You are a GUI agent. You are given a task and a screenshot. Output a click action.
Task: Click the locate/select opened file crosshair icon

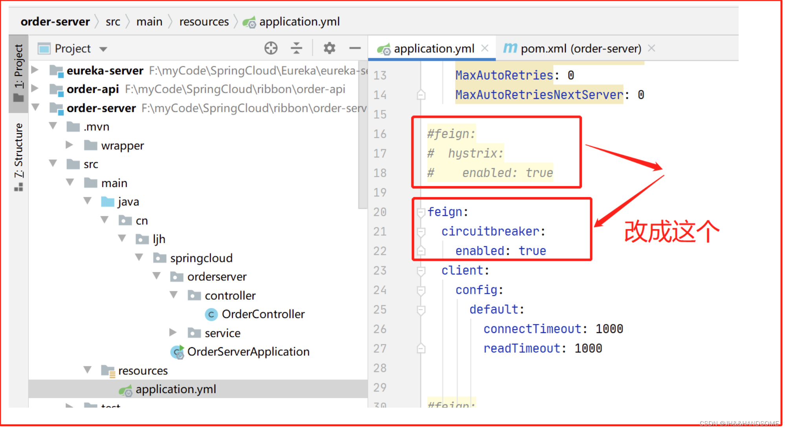point(271,48)
